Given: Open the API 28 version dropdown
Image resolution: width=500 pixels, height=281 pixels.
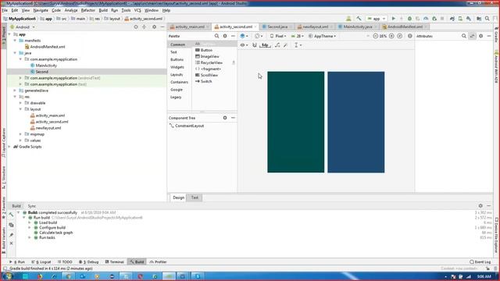Looking at the screenshot, I should [297, 36].
